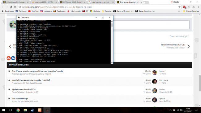The width and height of the screenshot is (201, 113).
Task: Open Cortana search circle in taskbar
Action: click(11, 110)
